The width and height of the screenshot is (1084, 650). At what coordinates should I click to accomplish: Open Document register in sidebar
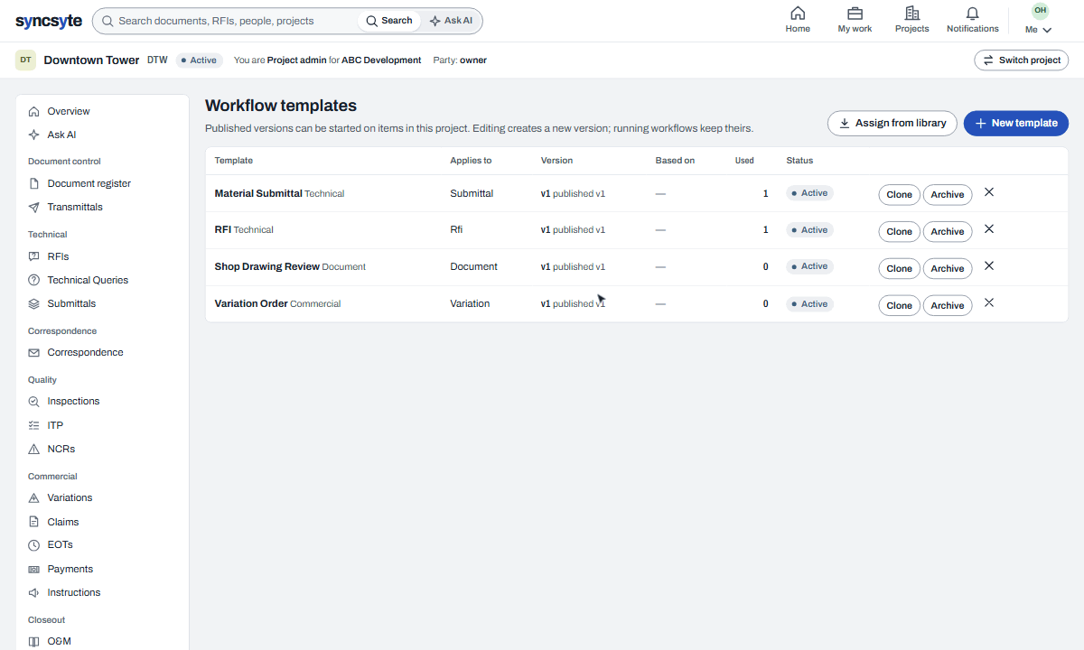[89, 183]
